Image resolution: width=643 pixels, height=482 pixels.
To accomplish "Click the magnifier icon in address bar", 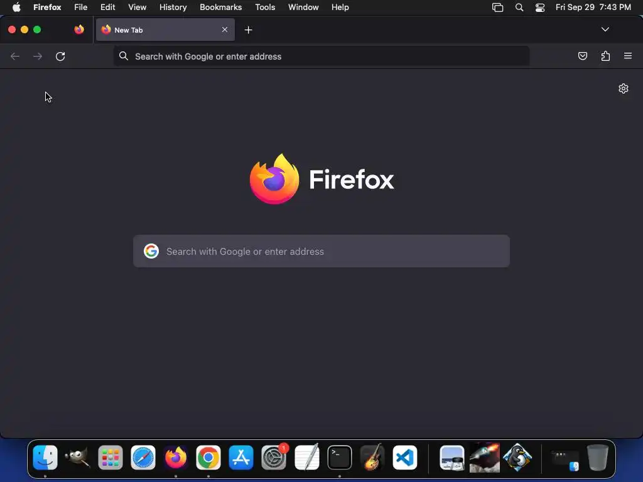I will coord(124,56).
